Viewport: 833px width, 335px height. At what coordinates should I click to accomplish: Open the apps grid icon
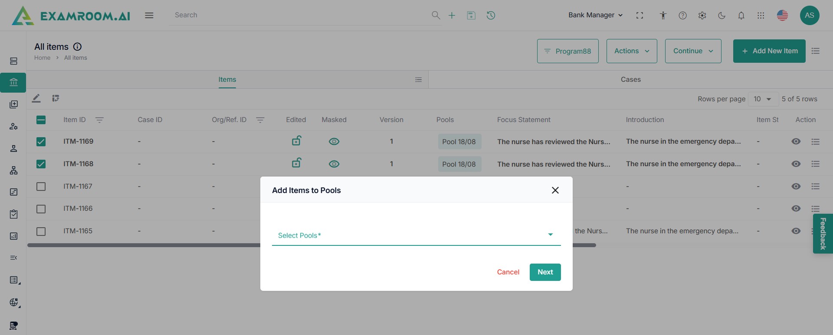(761, 16)
